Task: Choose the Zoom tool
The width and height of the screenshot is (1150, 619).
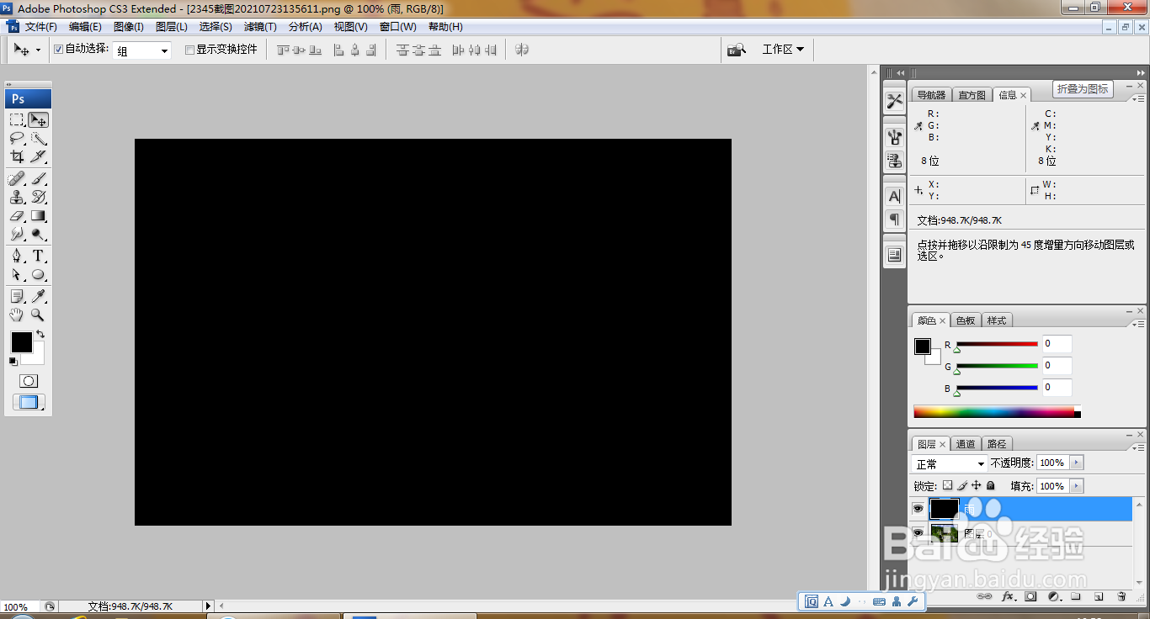Action: pos(38,315)
